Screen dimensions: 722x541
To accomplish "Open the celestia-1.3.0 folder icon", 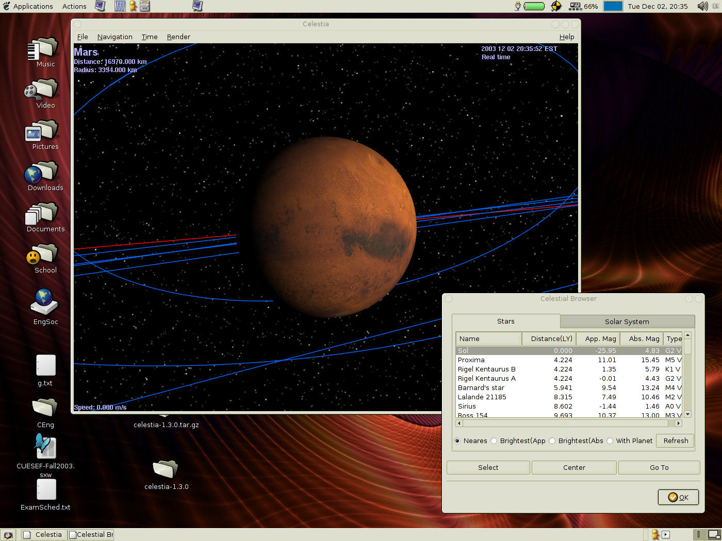I will point(166,469).
